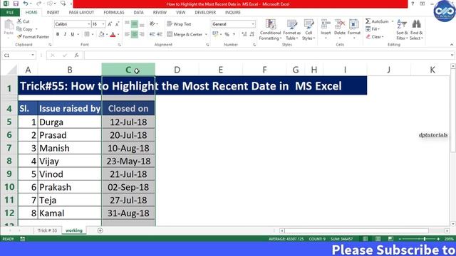Apply Comma Style number format
This screenshot has height=256, width=456.
234,34
